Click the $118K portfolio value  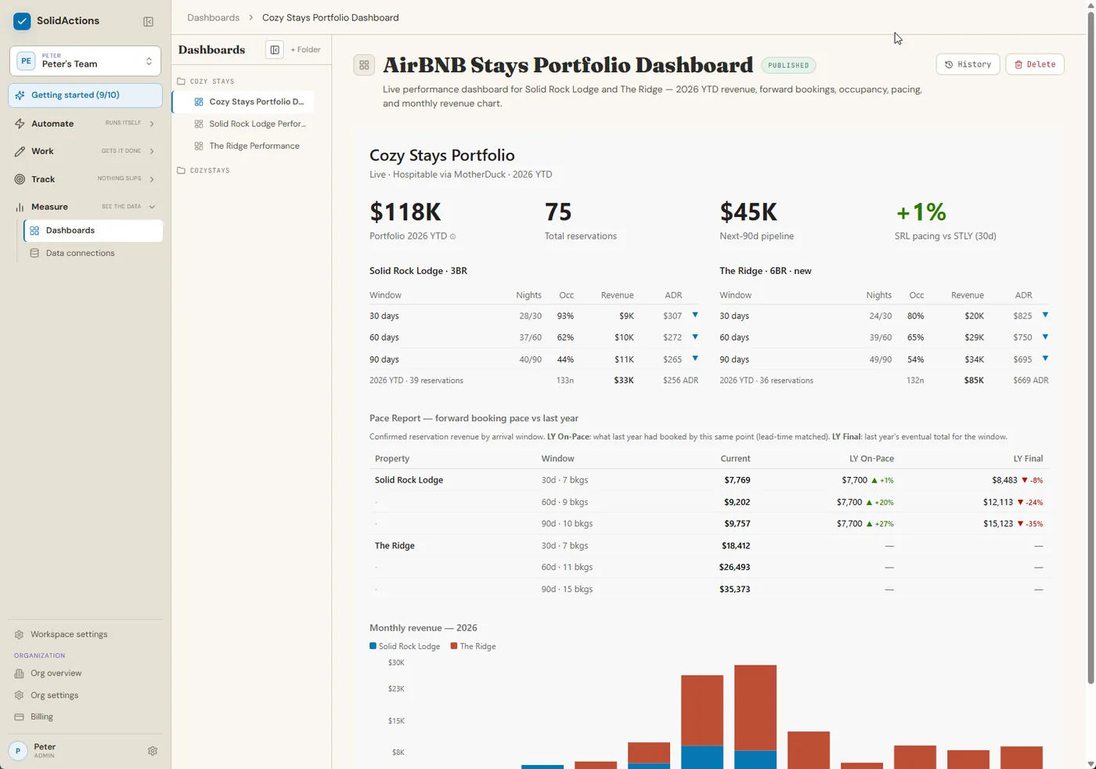[406, 211]
